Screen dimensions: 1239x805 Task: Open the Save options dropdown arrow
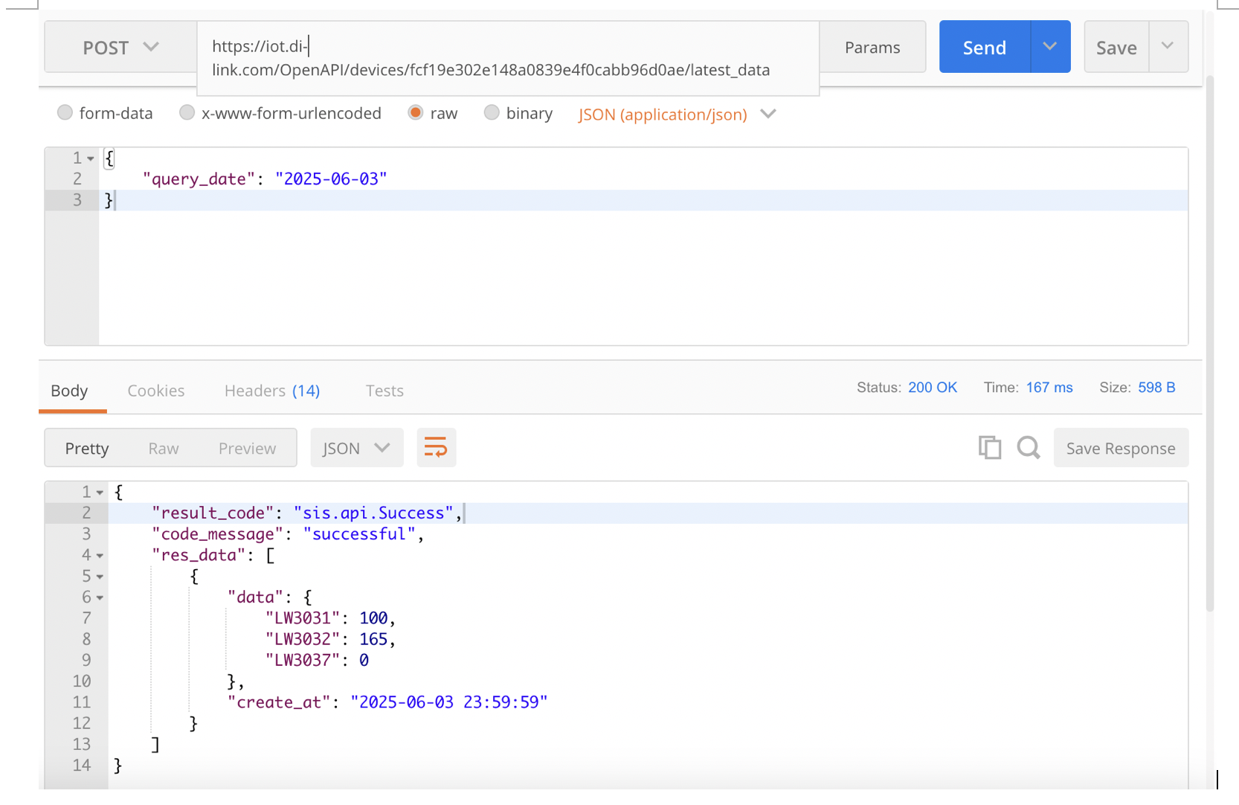tap(1168, 47)
